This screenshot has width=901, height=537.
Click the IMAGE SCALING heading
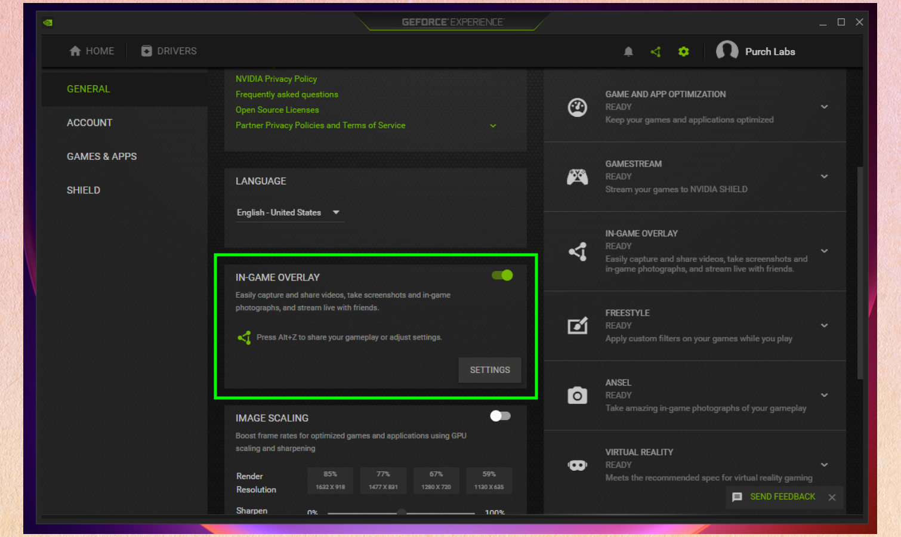[272, 418]
